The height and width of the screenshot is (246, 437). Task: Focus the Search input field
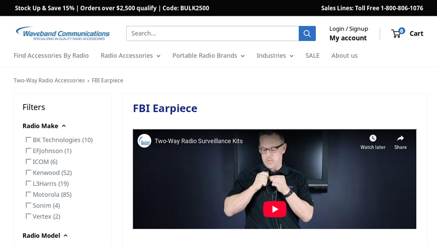[x=212, y=33]
